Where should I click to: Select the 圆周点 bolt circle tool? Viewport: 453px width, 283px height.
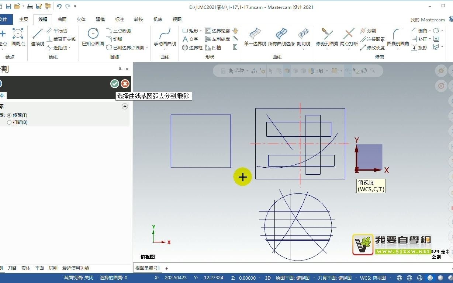click(18, 37)
